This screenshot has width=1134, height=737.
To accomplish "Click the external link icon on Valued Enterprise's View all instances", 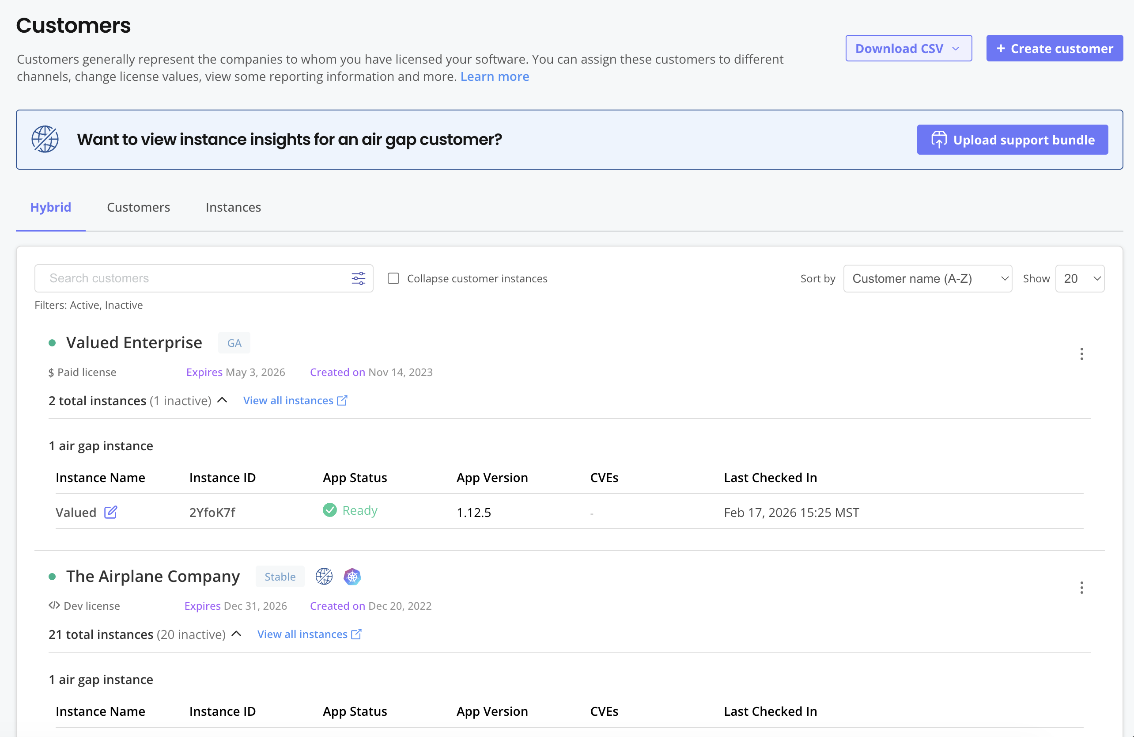I will tap(342, 400).
